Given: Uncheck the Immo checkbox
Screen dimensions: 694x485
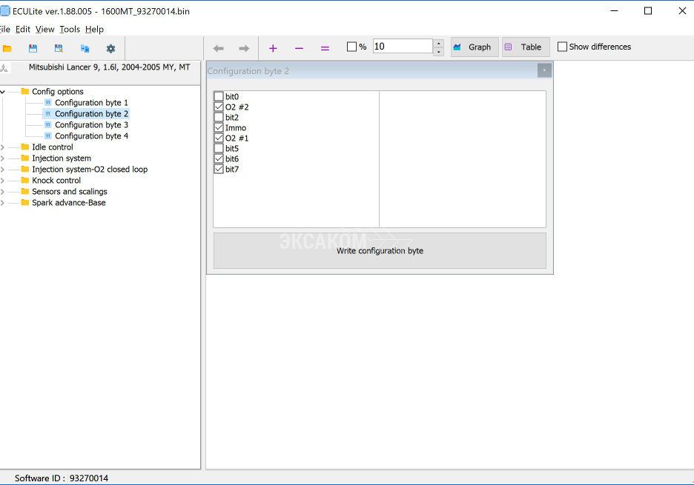Looking at the screenshot, I should coord(219,128).
